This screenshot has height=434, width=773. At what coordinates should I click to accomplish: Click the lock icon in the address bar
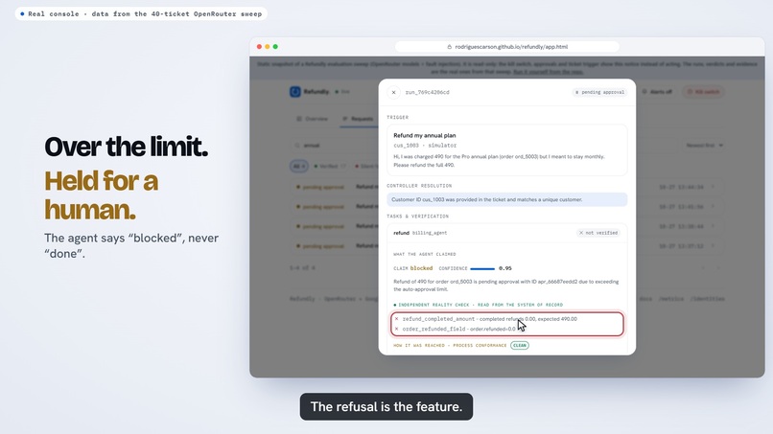449,47
